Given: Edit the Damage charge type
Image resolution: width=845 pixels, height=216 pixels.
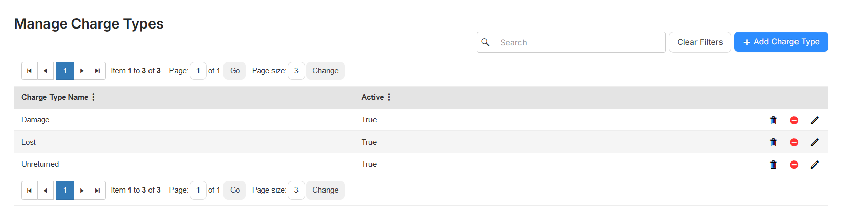Looking at the screenshot, I should (815, 120).
